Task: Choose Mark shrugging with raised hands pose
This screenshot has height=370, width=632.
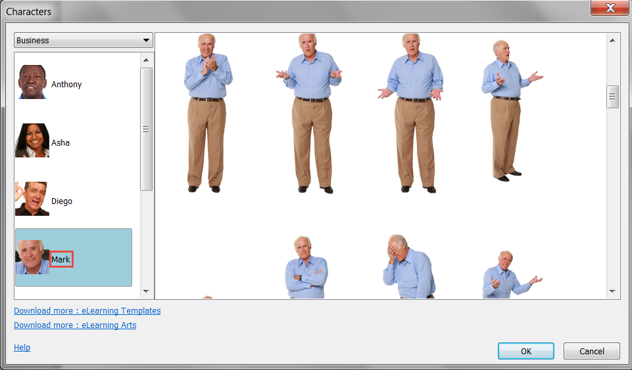Action: 309,113
